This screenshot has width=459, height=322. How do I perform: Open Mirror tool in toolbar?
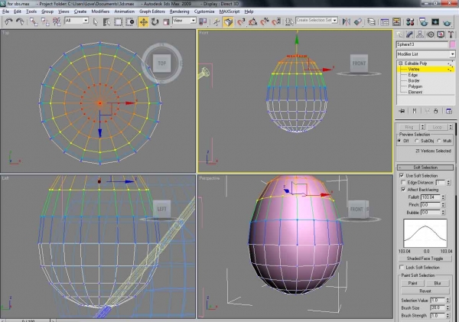347,22
